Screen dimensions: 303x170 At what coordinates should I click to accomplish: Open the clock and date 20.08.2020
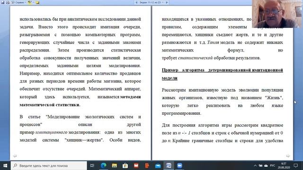click(x=284, y=166)
